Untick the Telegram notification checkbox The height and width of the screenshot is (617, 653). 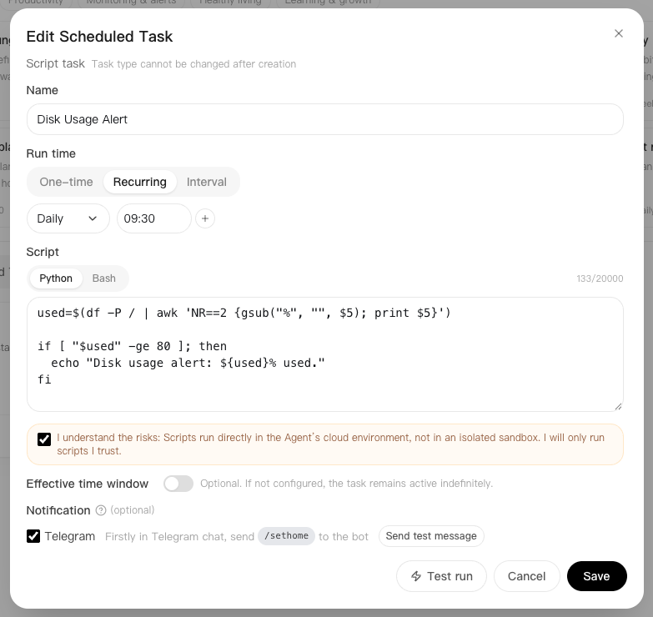33,536
